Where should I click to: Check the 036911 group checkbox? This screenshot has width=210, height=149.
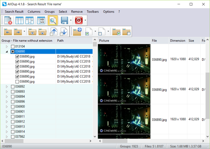click(13, 116)
